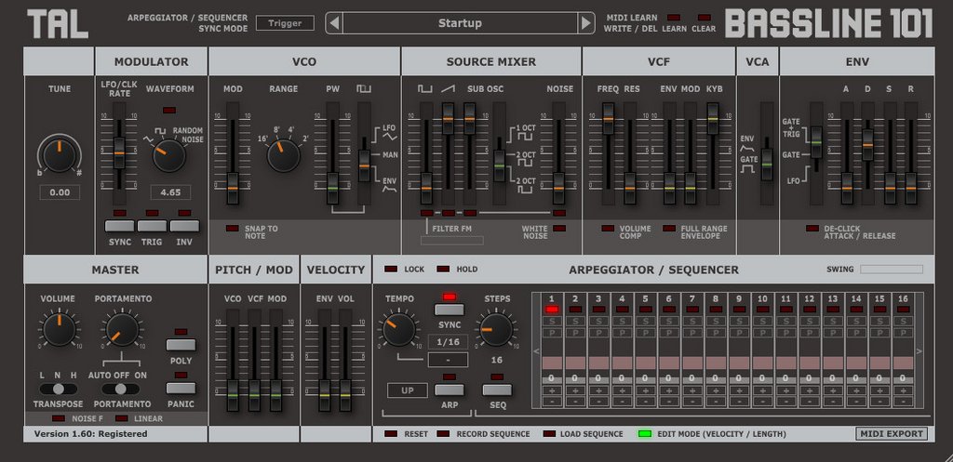Screen dimensions: 953x462
Task: Click the envelope trigger mode switch
Action: pos(816,142)
